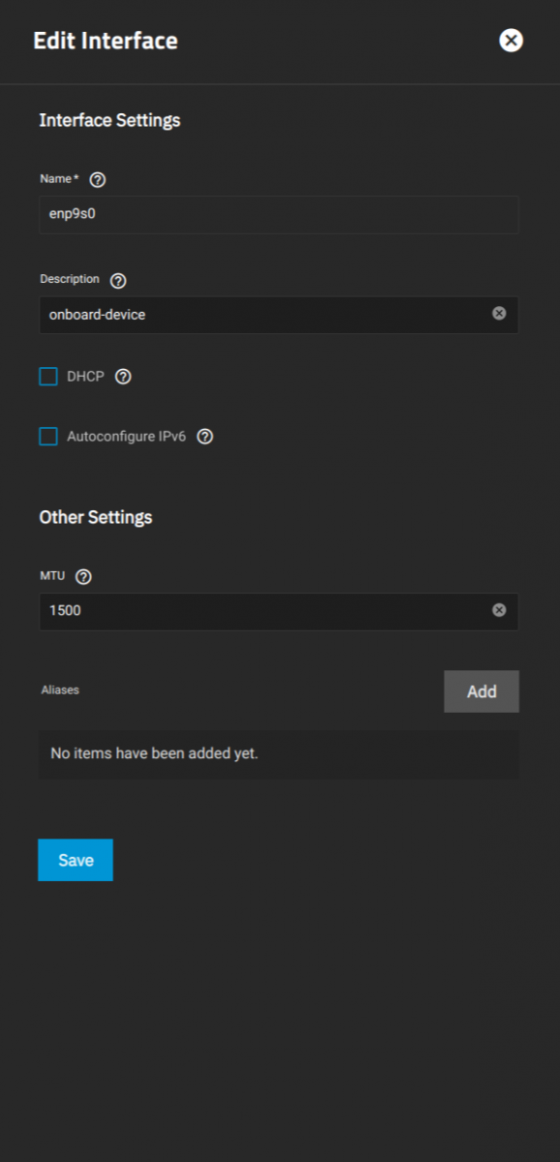Enable the DHCP checkbox
The image size is (560, 1162).
click(x=48, y=377)
